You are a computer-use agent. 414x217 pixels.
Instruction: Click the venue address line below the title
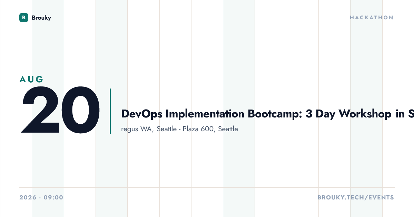click(x=180, y=129)
